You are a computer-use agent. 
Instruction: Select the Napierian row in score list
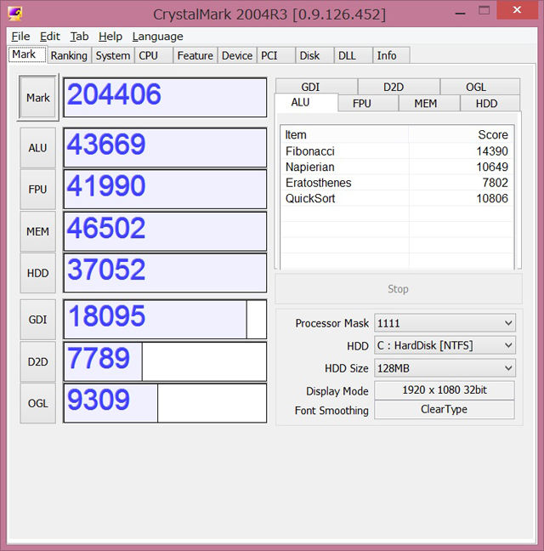(397, 167)
